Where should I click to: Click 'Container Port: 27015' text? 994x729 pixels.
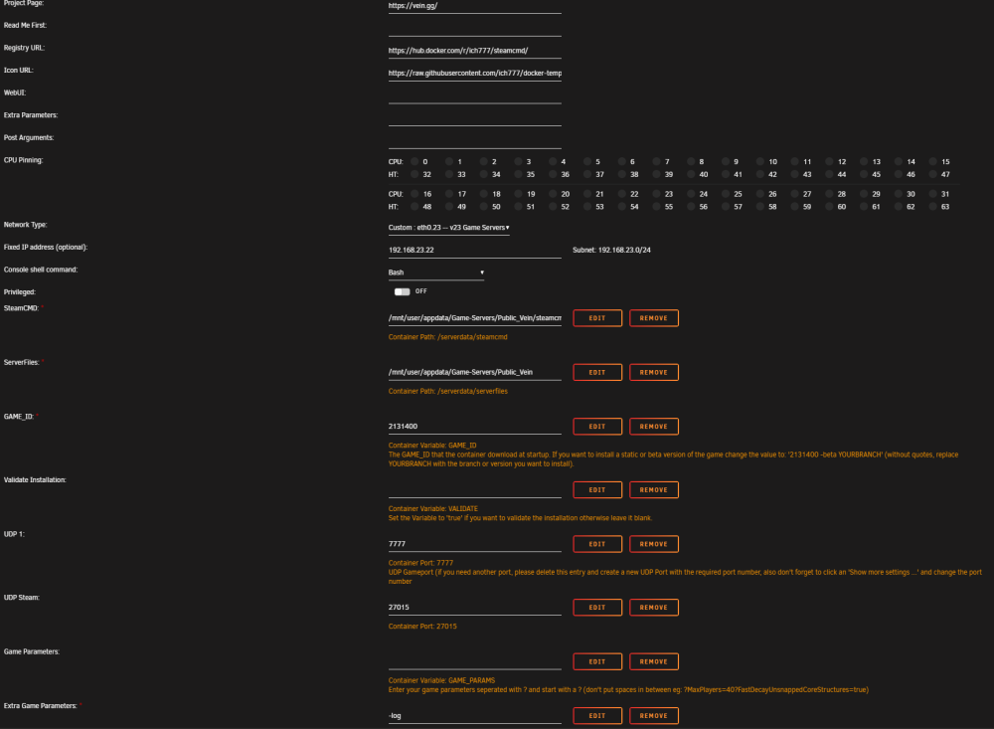(422, 627)
